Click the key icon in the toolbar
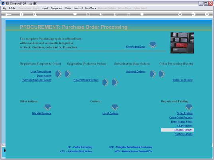This screenshot has height=160, width=214. coord(8,14)
